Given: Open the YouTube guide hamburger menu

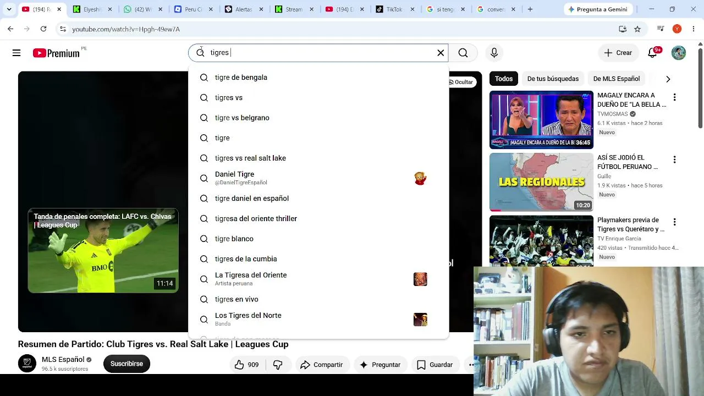Looking at the screenshot, I should pyautogui.click(x=16, y=53).
